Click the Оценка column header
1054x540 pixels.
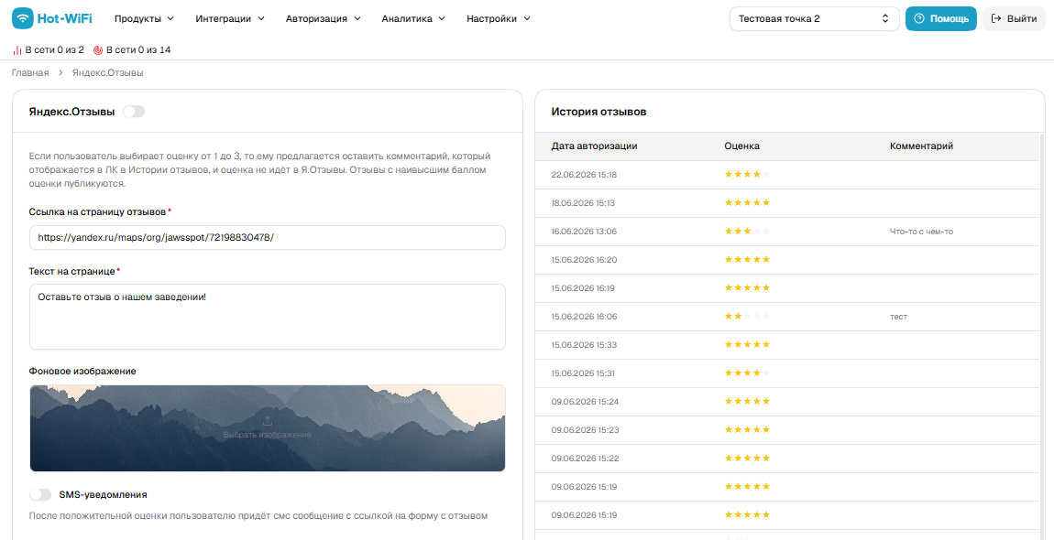[x=742, y=146]
